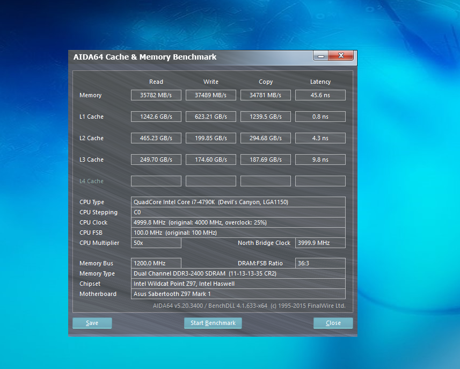Click the Read column header
Viewport: 460px width, 369px height.
[156, 82]
